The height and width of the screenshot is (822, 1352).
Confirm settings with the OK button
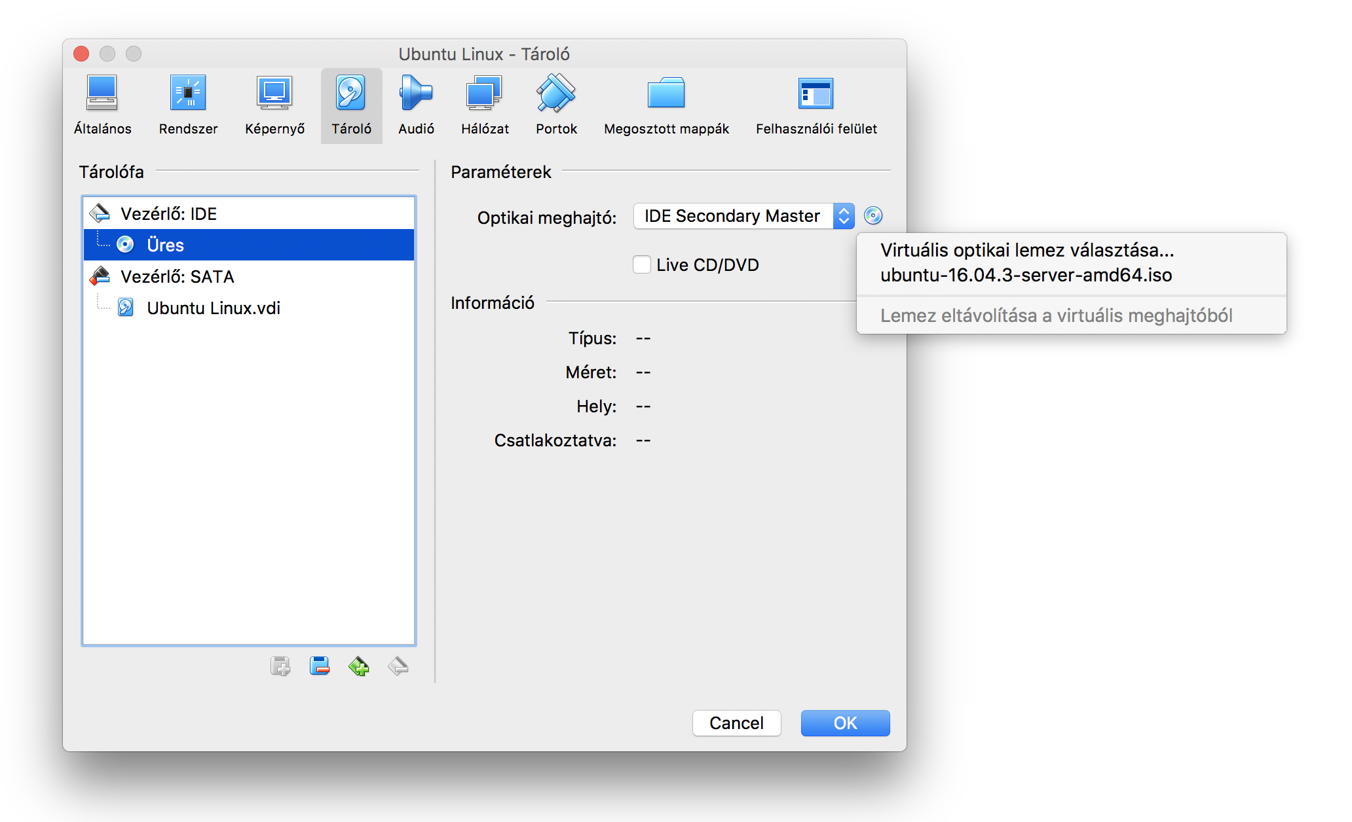[x=845, y=723]
